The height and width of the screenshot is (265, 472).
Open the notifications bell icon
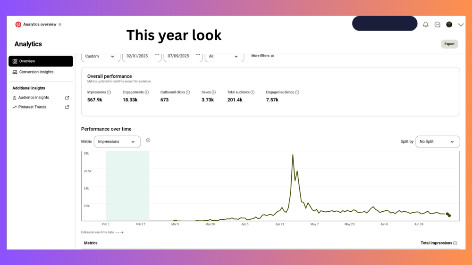426,25
